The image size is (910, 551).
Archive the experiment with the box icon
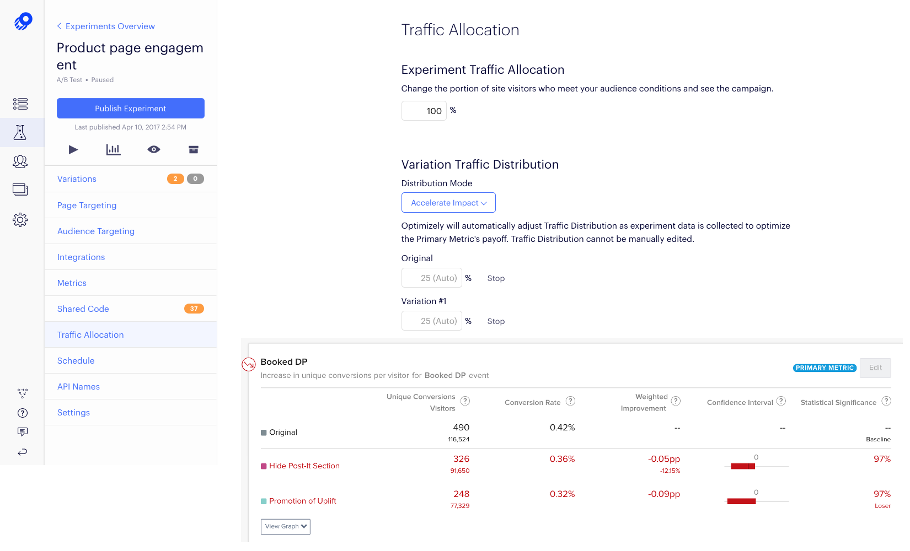pos(194,149)
